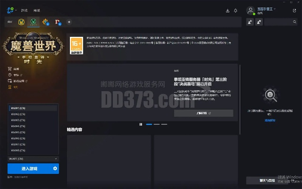Choose WoW2 (CN) in the account list
Viewport: 302px width, 189px height.
pos(33,114)
